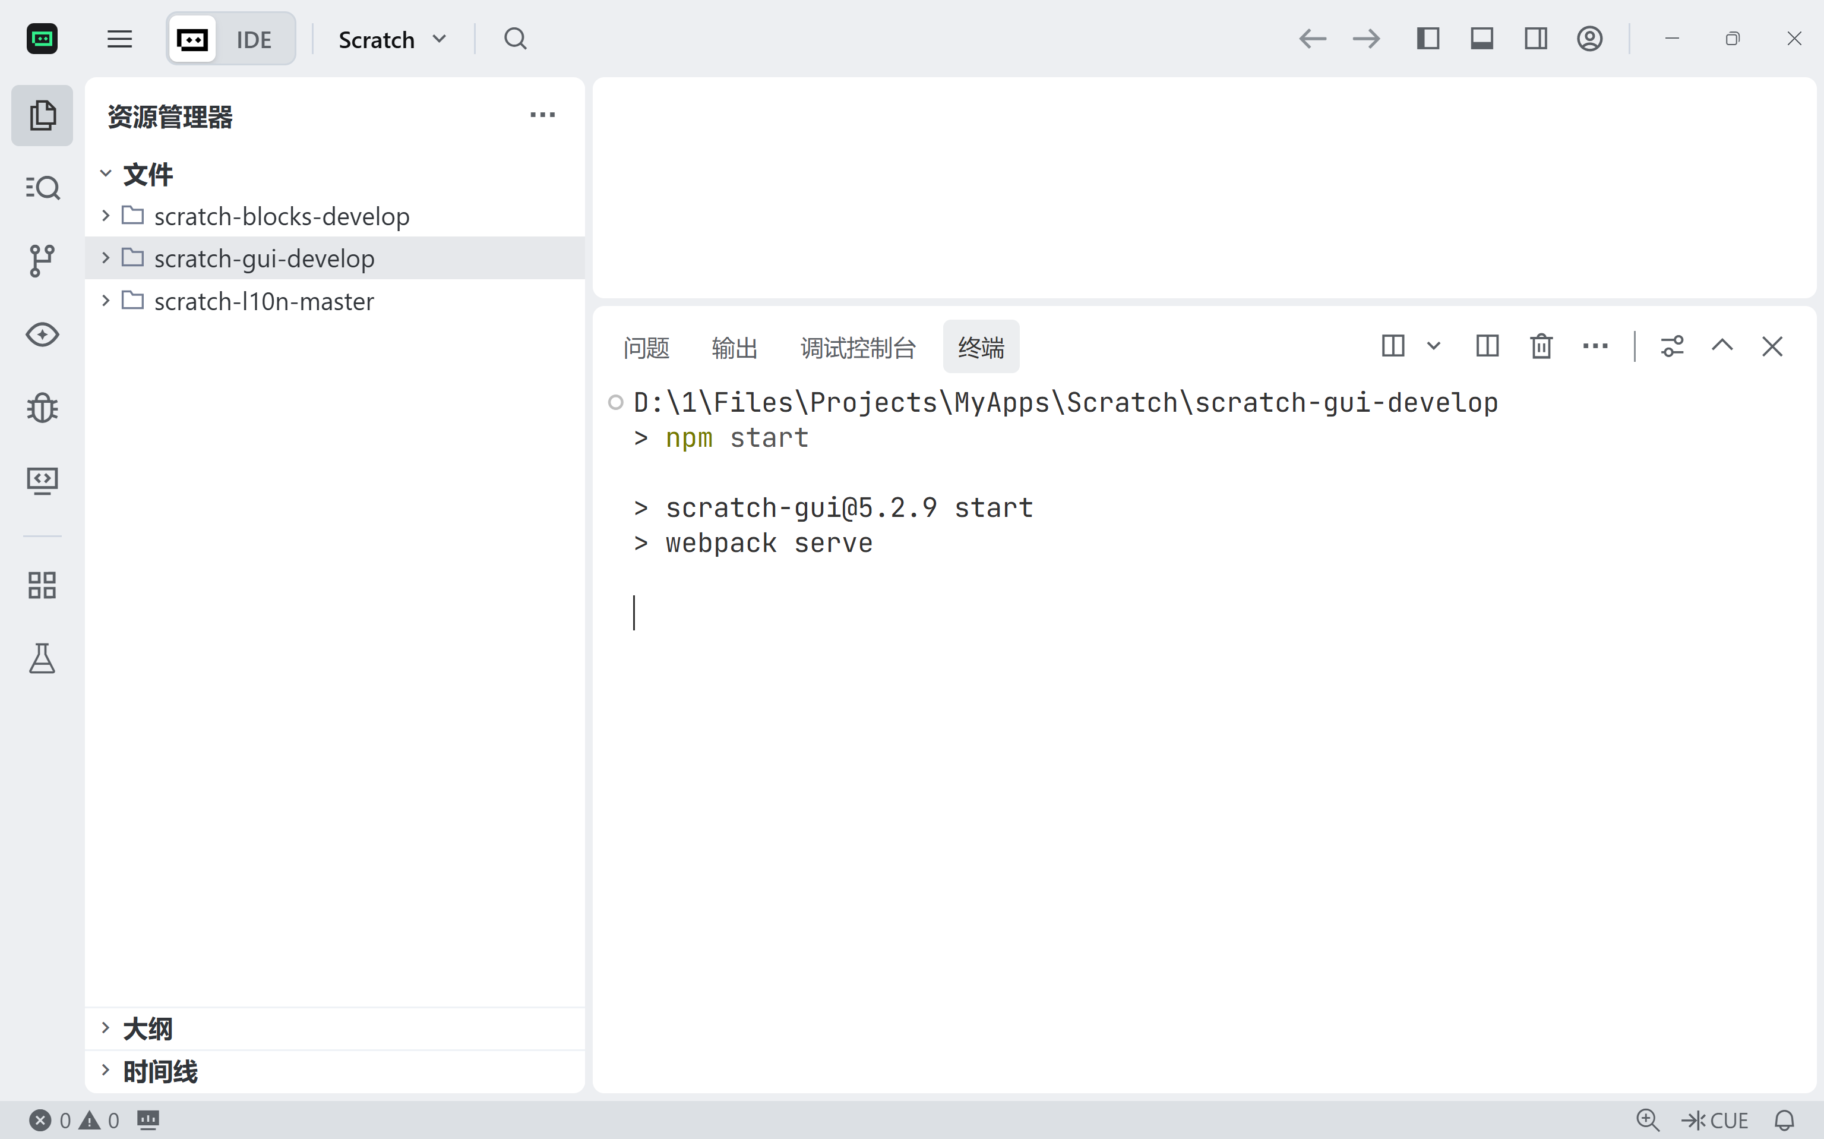Image resolution: width=1824 pixels, height=1139 pixels.
Task: Toggle the secondary right sidebar layout
Action: click(x=1535, y=39)
